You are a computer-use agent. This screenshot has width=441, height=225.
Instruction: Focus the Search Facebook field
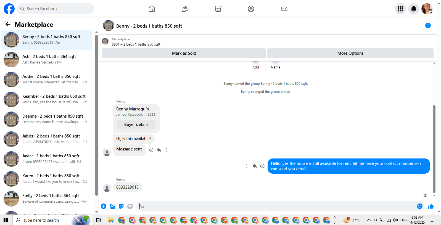tap(56, 9)
